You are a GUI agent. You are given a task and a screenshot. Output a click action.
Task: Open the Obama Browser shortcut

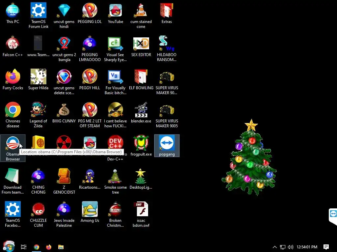pos(13,148)
